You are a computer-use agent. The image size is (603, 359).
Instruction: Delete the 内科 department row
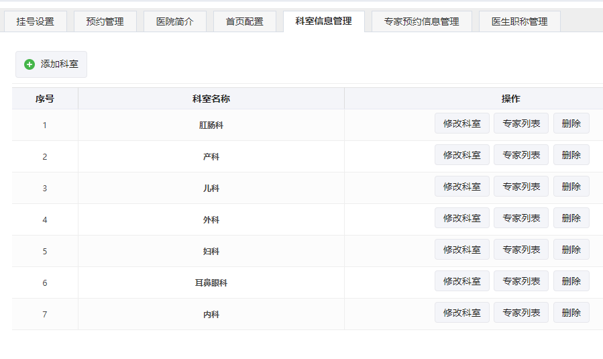coord(571,313)
